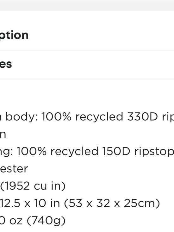The width and height of the screenshot is (174, 232).
Task: Click "100%" in the lining material line
Action: click(32, 151)
